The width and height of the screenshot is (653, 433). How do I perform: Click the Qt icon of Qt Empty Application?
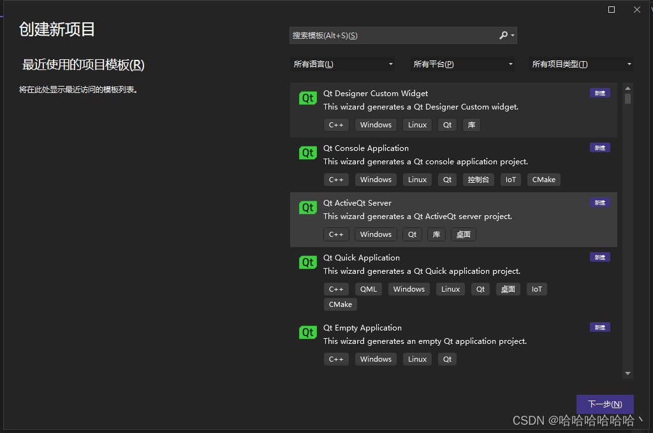coord(308,332)
